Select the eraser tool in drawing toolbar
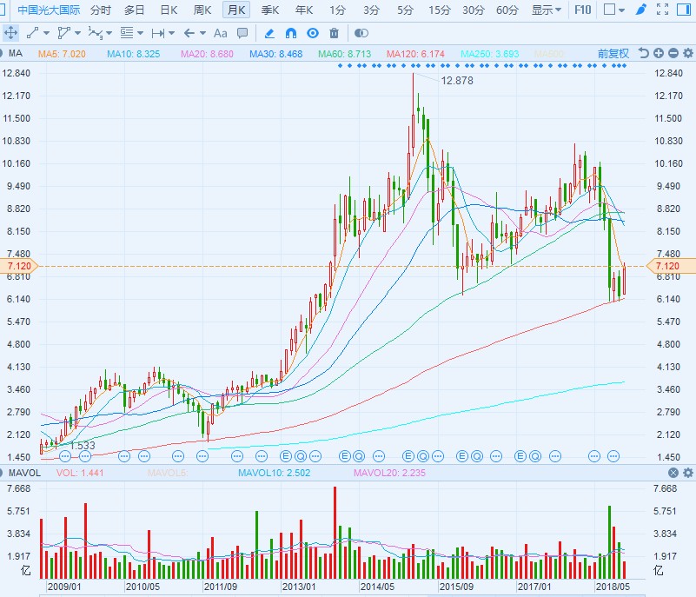696x597 pixels. tap(268, 33)
